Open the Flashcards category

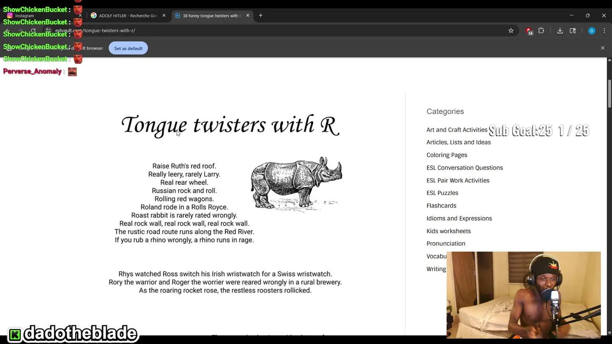441,205
